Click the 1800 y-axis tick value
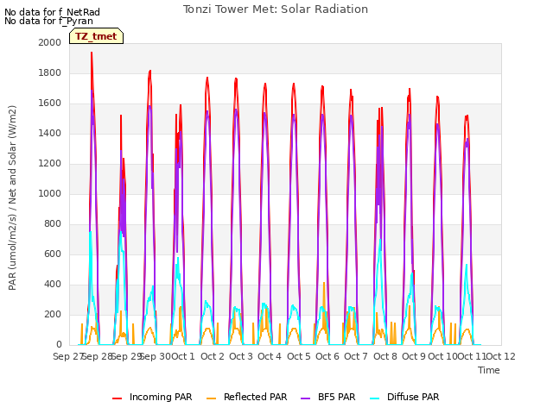This screenshot has height=414, width=553. (50, 72)
